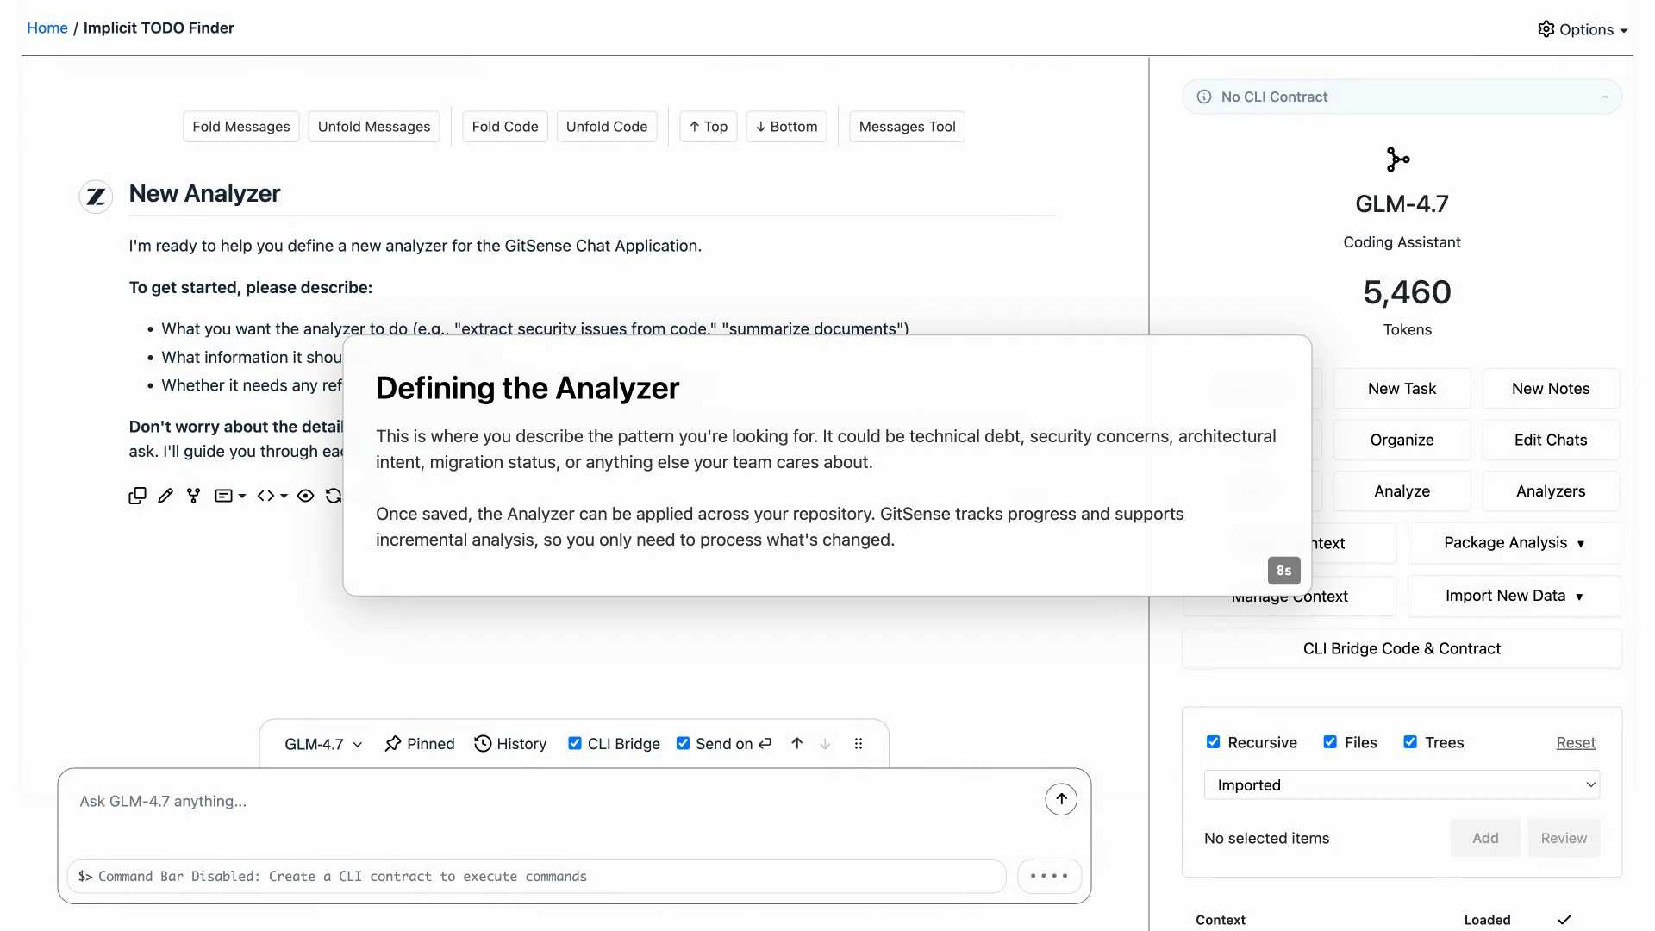Click the Fold Messages button
The width and height of the screenshot is (1655, 931).
pyautogui.click(x=241, y=127)
